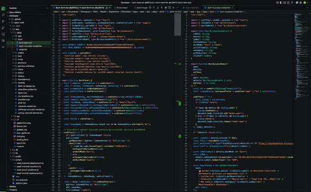Click the block explorer URL string in code
The image size is (311, 192).
point(276,143)
